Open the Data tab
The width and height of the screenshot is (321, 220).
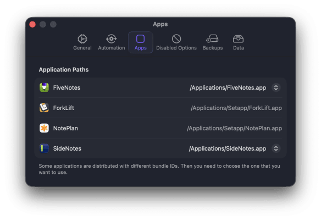[239, 42]
